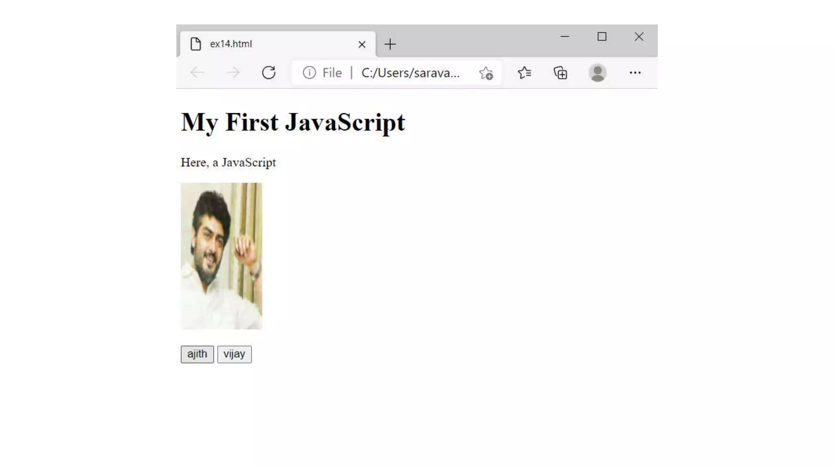Open site information icon beside File
This screenshot has width=834, height=469.
pyautogui.click(x=309, y=73)
